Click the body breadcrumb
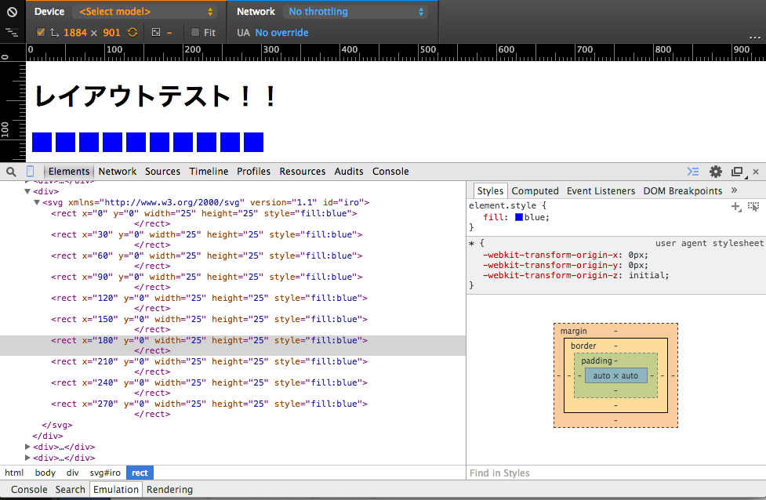766x500 pixels. point(45,473)
